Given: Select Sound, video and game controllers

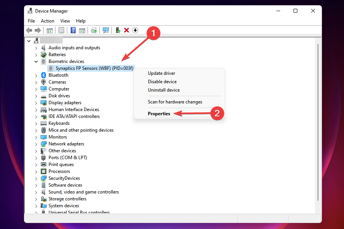Looking at the screenshot, I should click(x=84, y=192).
